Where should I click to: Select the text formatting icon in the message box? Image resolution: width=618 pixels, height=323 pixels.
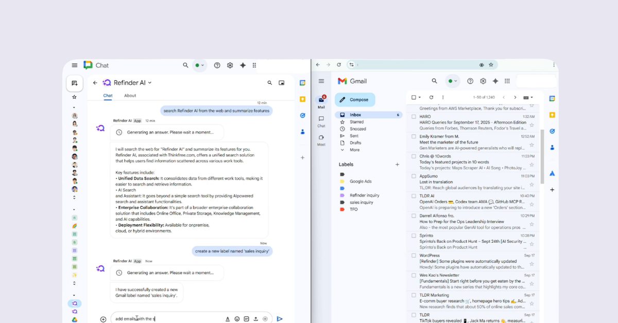click(228, 318)
